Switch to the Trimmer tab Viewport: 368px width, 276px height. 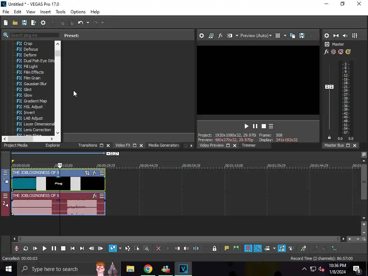coord(249,145)
